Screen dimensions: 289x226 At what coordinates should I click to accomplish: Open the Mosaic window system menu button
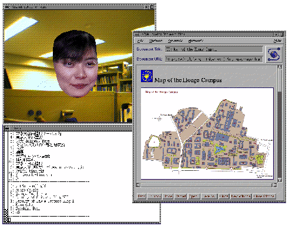[x=136, y=34]
